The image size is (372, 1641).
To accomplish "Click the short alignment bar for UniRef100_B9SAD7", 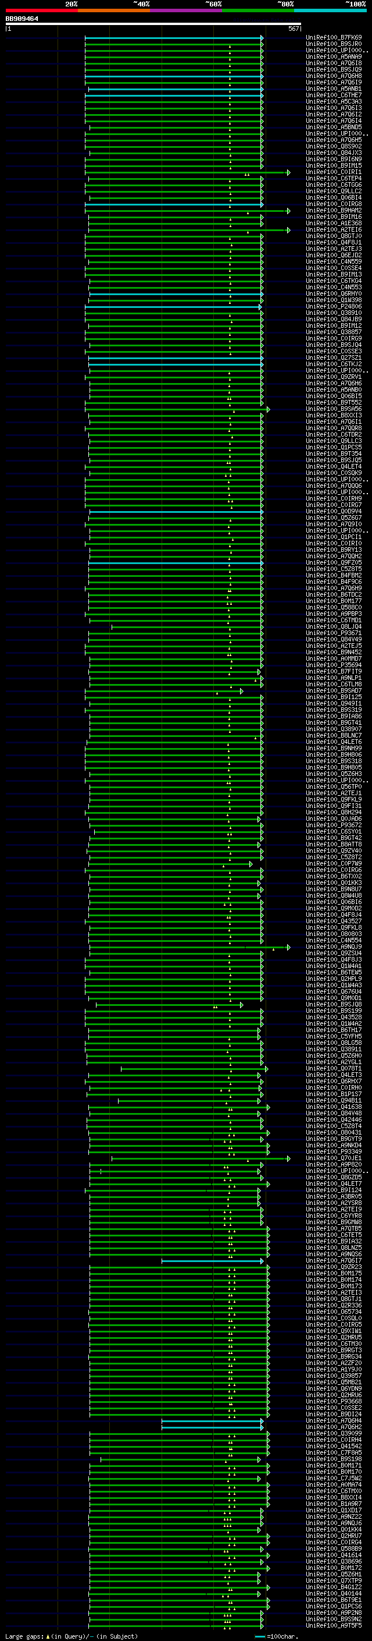I will coord(164,691).
